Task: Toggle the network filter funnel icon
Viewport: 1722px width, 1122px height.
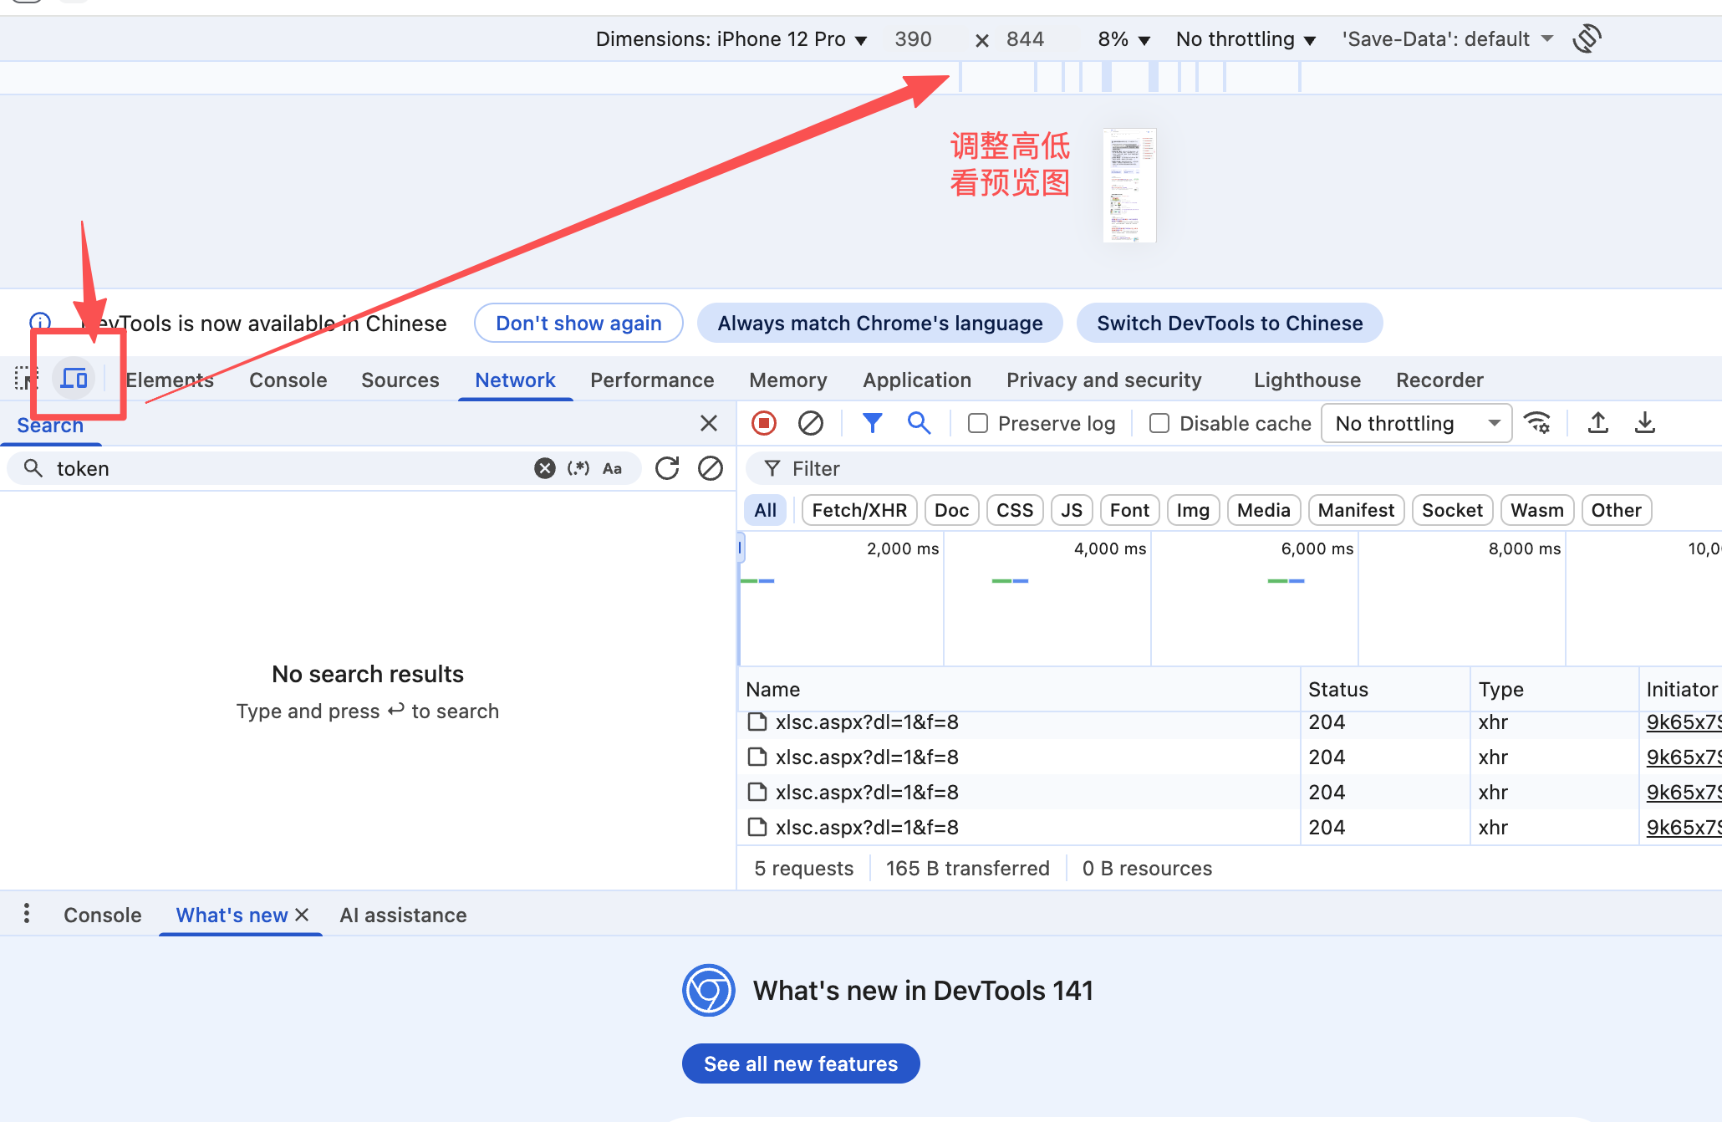Action: point(872,423)
